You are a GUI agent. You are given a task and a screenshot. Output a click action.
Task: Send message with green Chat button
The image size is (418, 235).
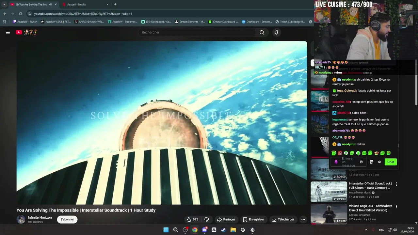(x=391, y=162)
